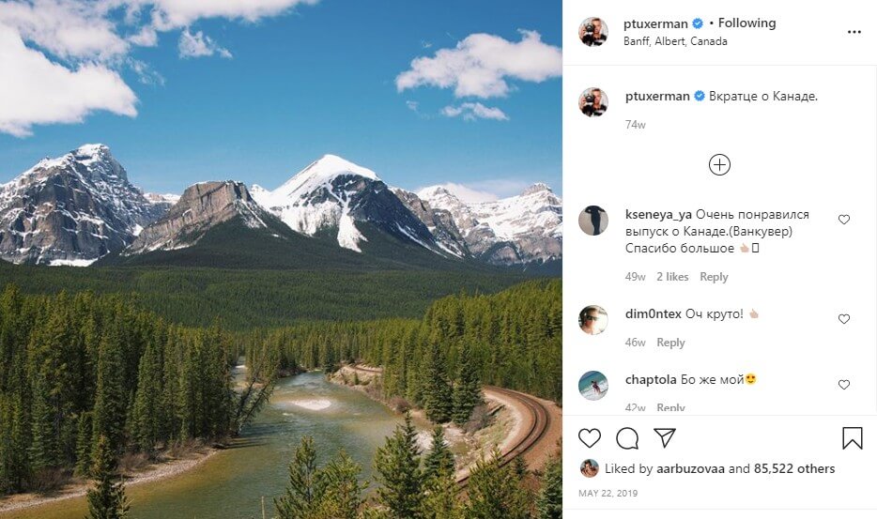Reply to dim0ntex's comment
The image size is (877, 519).
point(670,343)
